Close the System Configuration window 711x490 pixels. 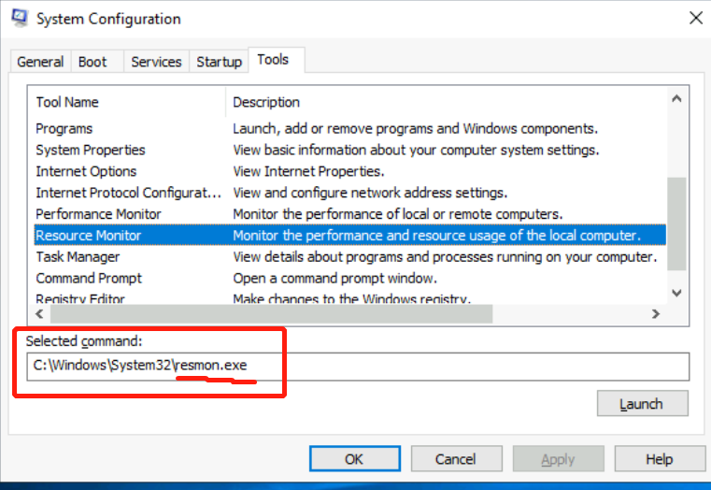[695, 18]
